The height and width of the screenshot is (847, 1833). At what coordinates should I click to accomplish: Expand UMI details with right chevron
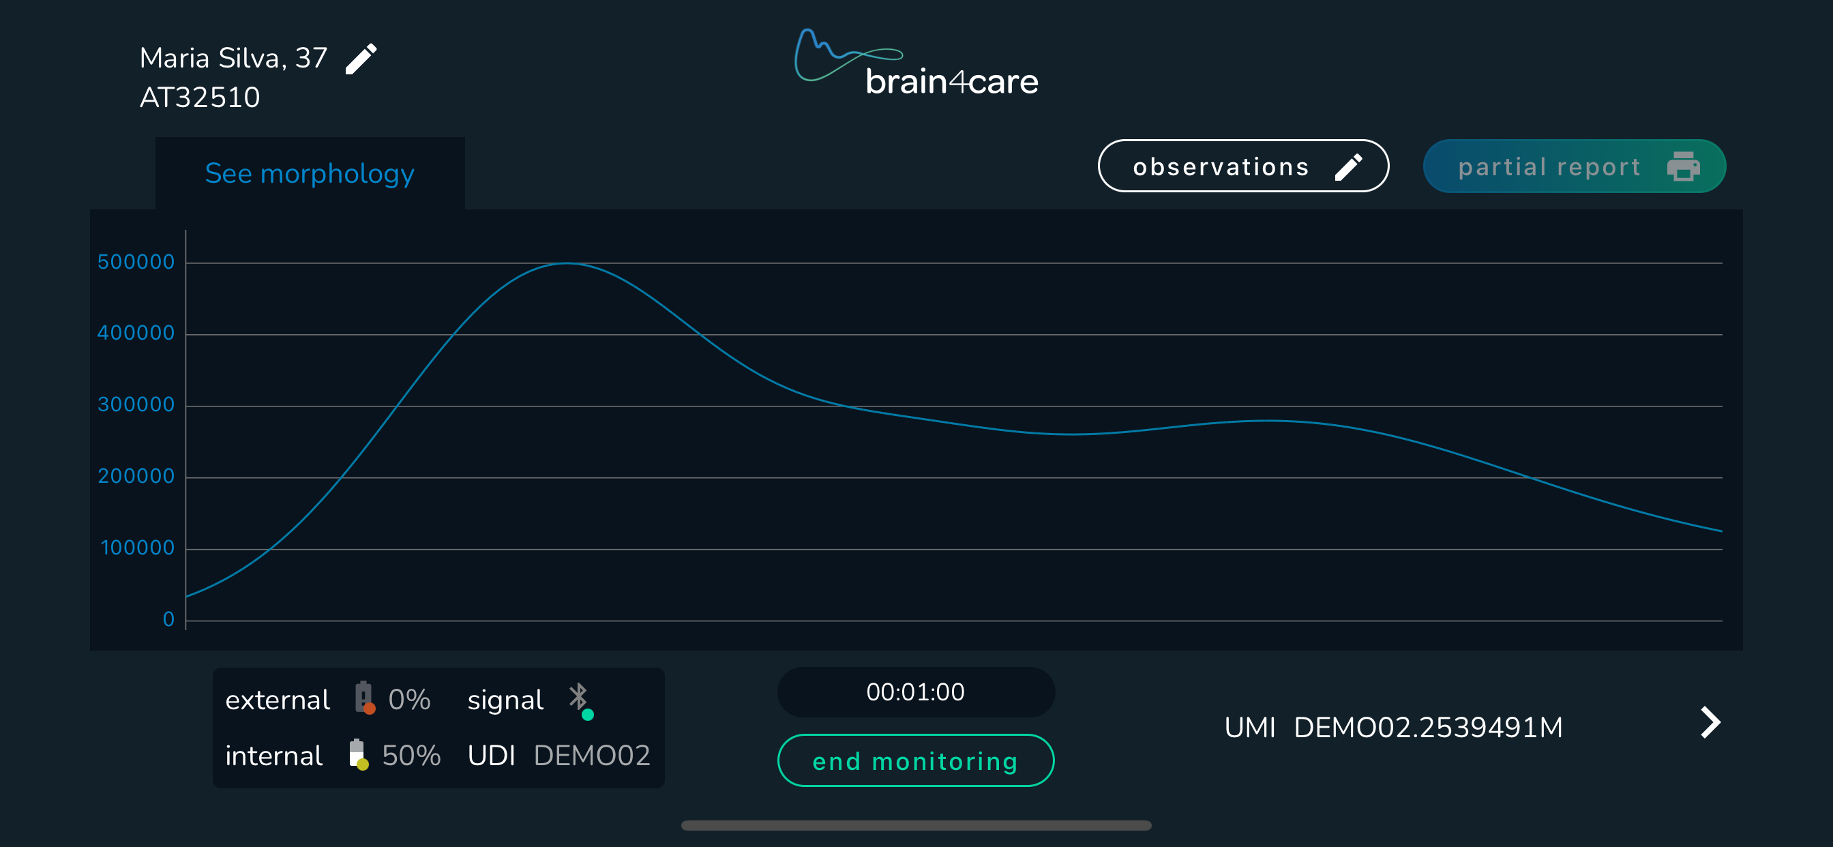click(1710, 722)
